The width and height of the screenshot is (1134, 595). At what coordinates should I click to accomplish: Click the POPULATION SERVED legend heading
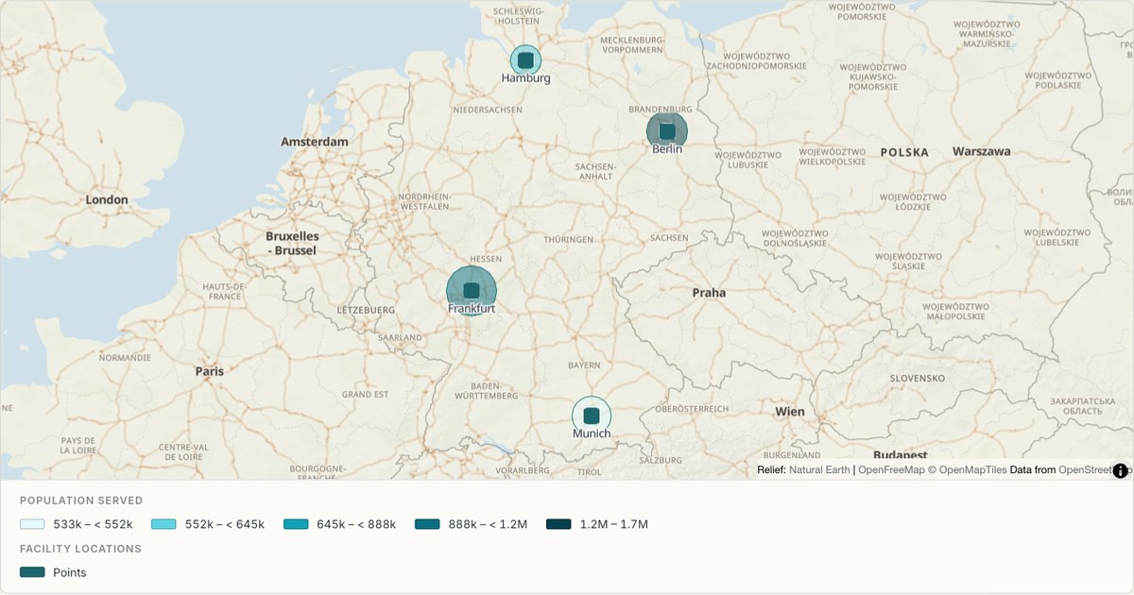pos(81,501)
